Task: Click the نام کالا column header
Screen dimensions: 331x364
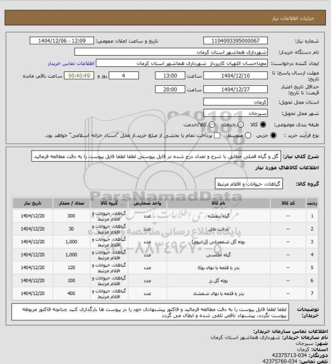Action: (218, 203)
